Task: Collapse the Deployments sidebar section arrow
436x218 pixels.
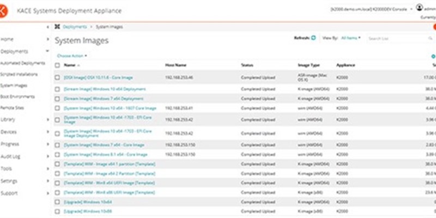Action: 47,51
